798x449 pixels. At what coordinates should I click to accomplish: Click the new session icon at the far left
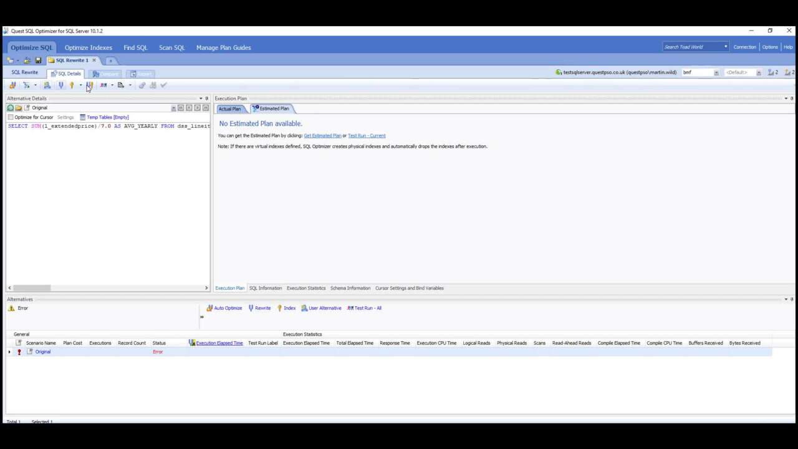tap(10, 60)
